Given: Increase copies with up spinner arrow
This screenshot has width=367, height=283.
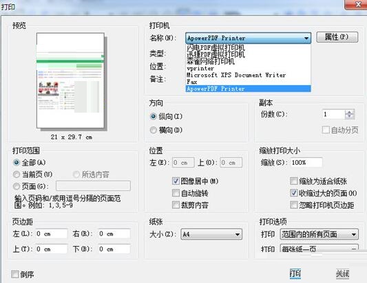Looking at the screenshot, I should 350,112.
